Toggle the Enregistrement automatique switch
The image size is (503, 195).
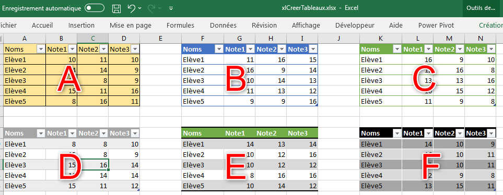pyautogui.click(x=95, y=8)
